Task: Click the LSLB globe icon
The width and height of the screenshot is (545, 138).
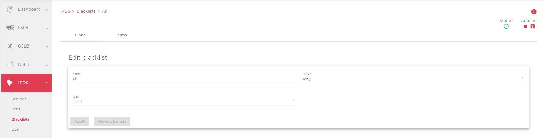Action: tap(10, 27)
